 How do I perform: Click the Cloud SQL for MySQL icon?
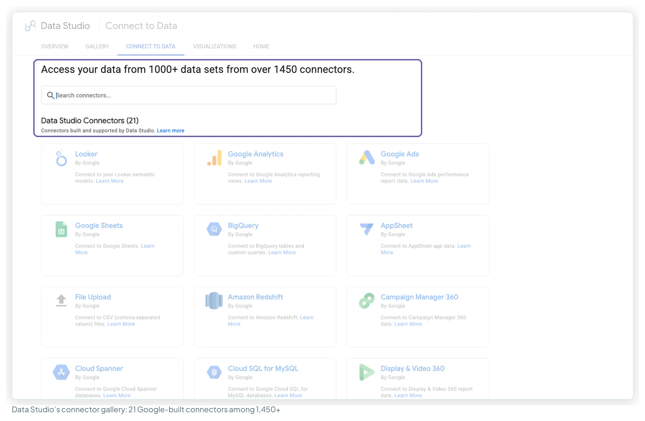coord(214,372)
